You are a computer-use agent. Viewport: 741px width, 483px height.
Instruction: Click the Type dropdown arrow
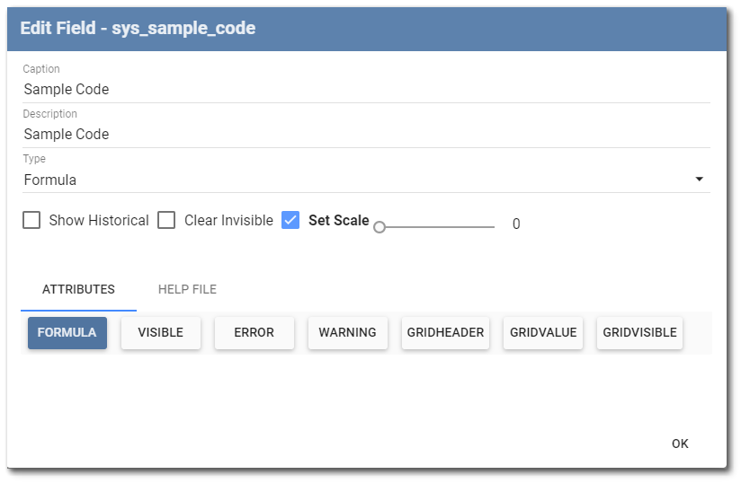click(700, 180)
